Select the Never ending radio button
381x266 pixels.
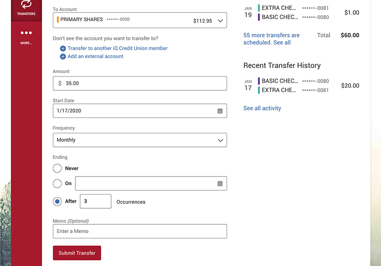pos(57,169)
